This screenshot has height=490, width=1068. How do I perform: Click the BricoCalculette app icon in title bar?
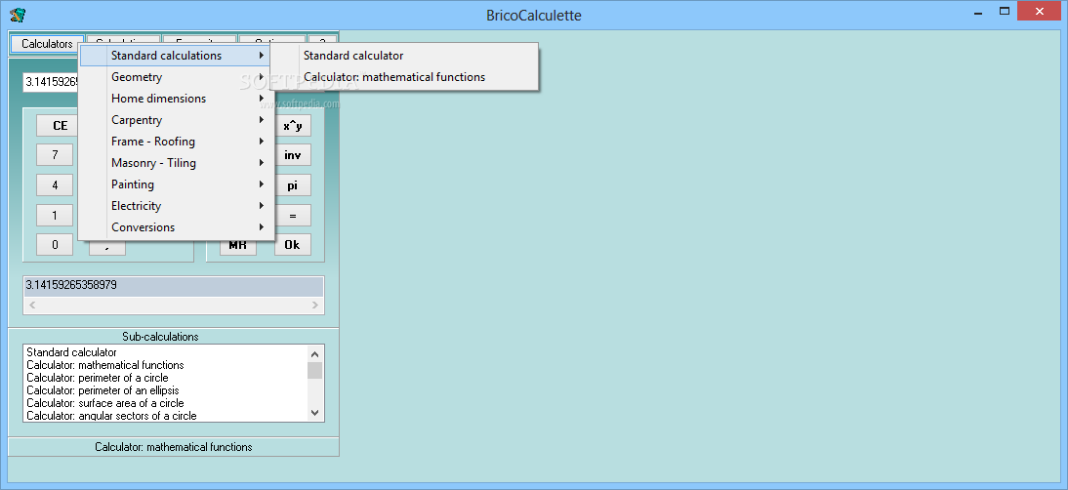coord(18,15)
